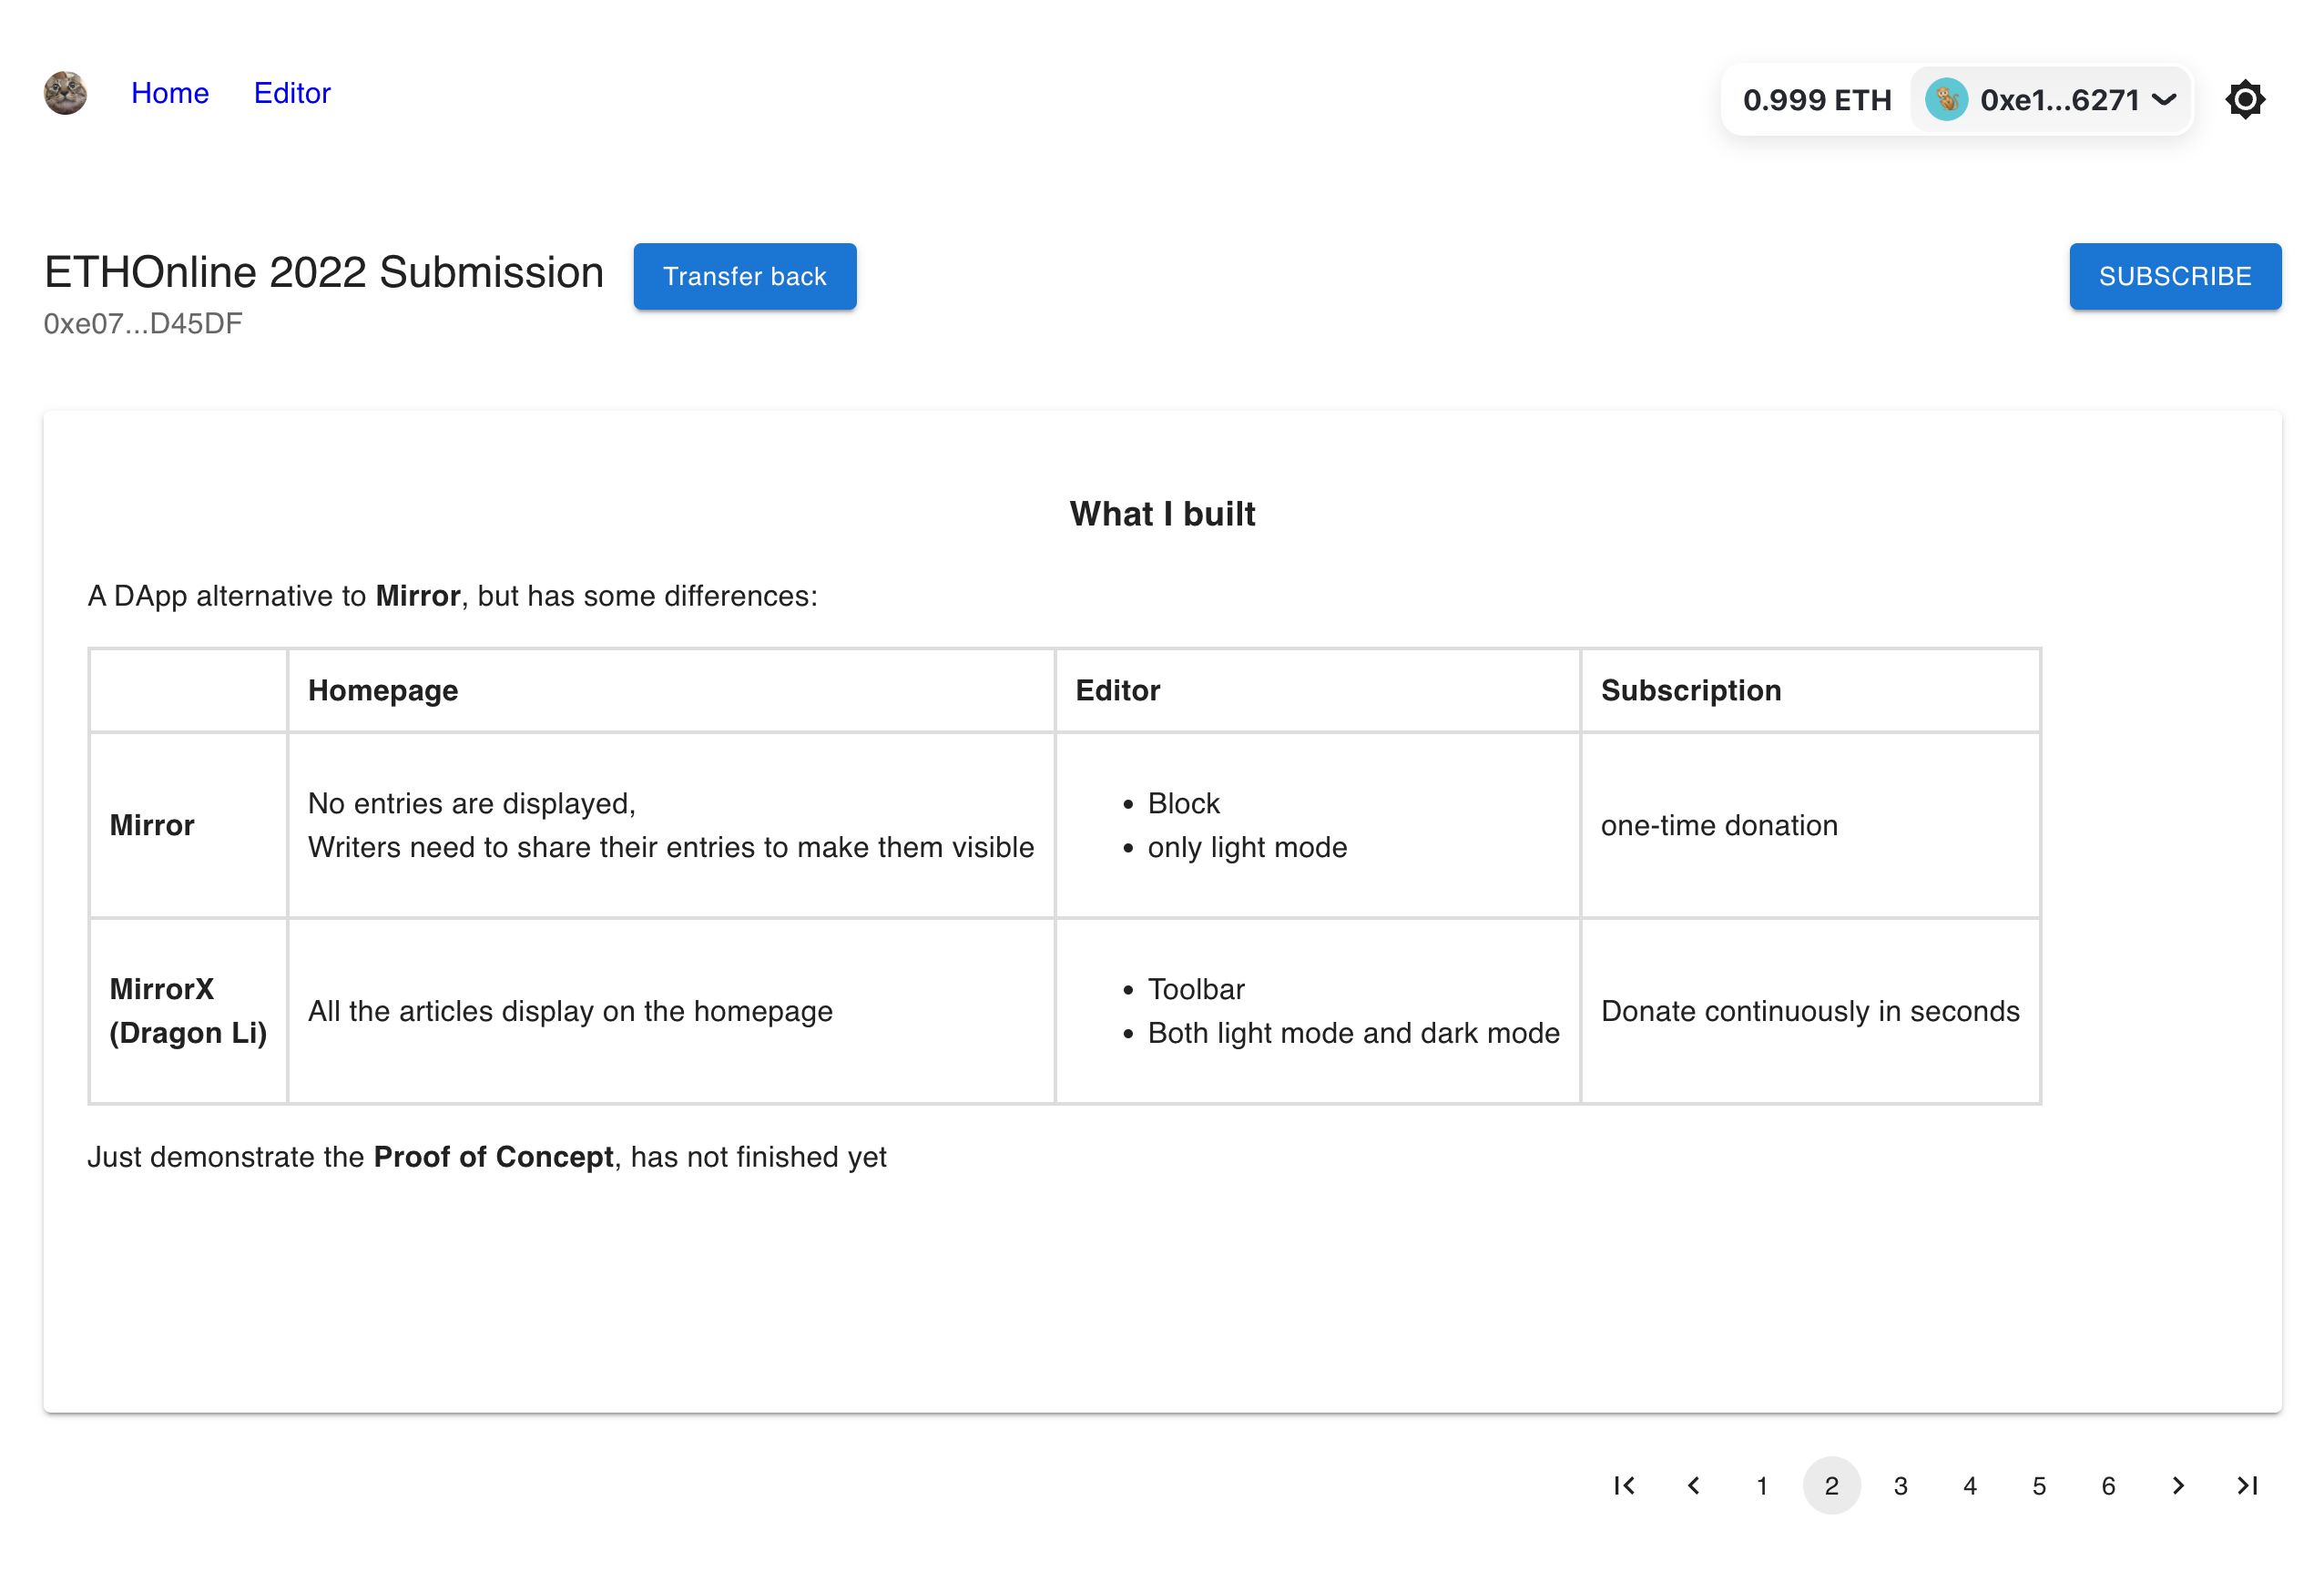Click the wallet account avatar icon

coord(1945,100)
